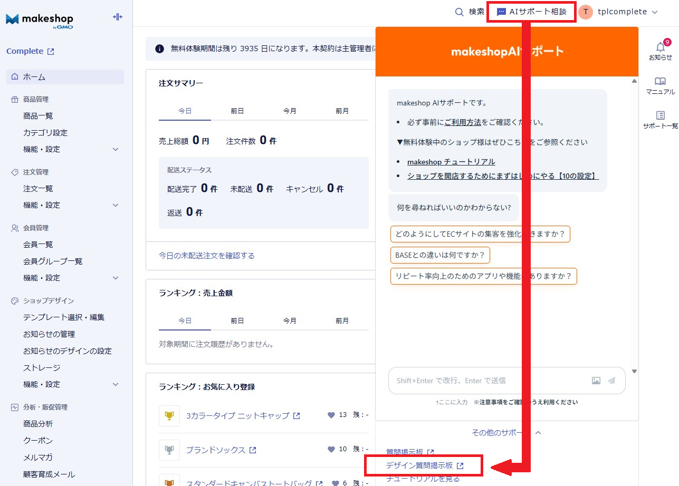Click the send message paper plane icon
Screen dimensions: 679x486
[x=611, y=381]
